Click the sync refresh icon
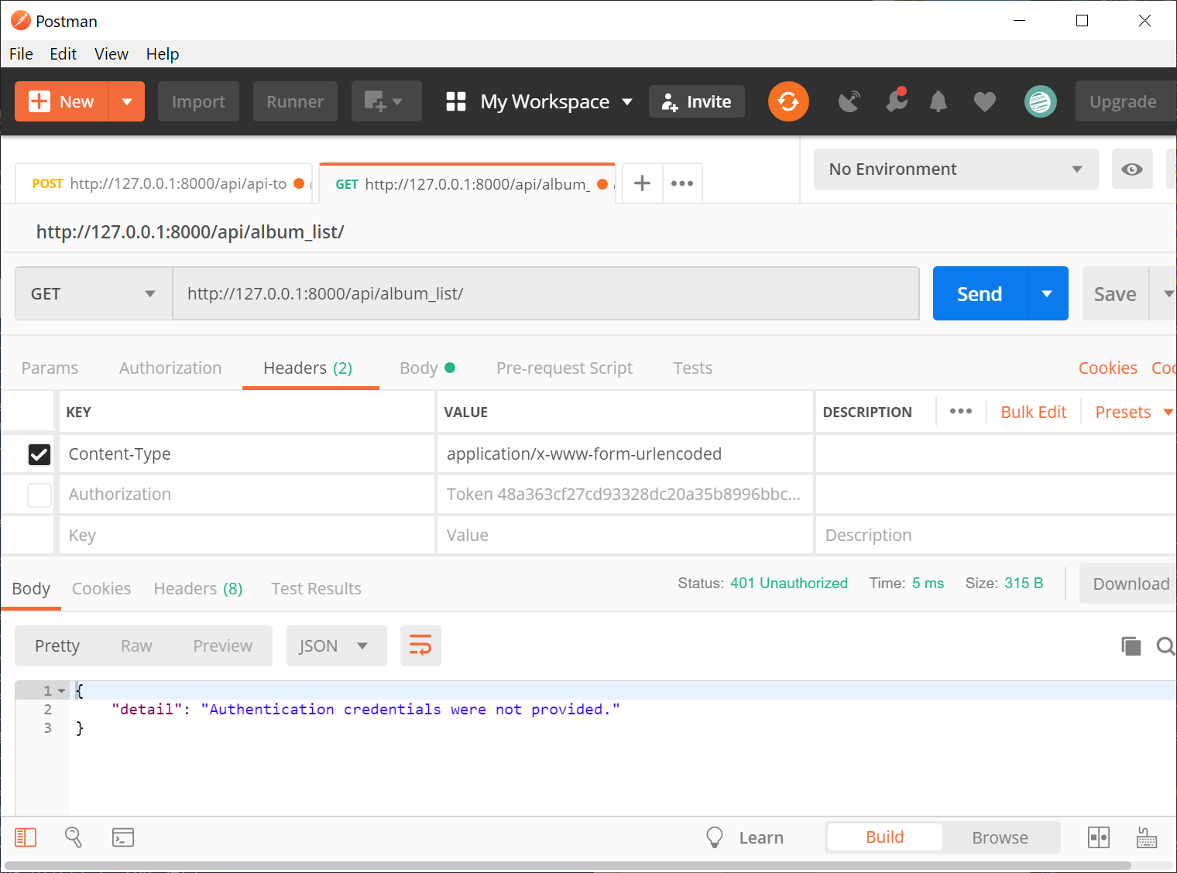The width and height of the screenshot is (1177, 873). pos(788,101)
